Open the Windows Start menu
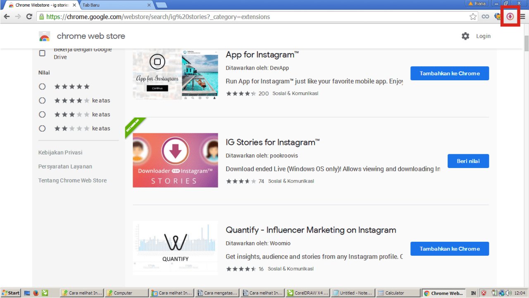The height and width of the screenshot is (298, 529). pyautogui.click(x=10, y=293)
